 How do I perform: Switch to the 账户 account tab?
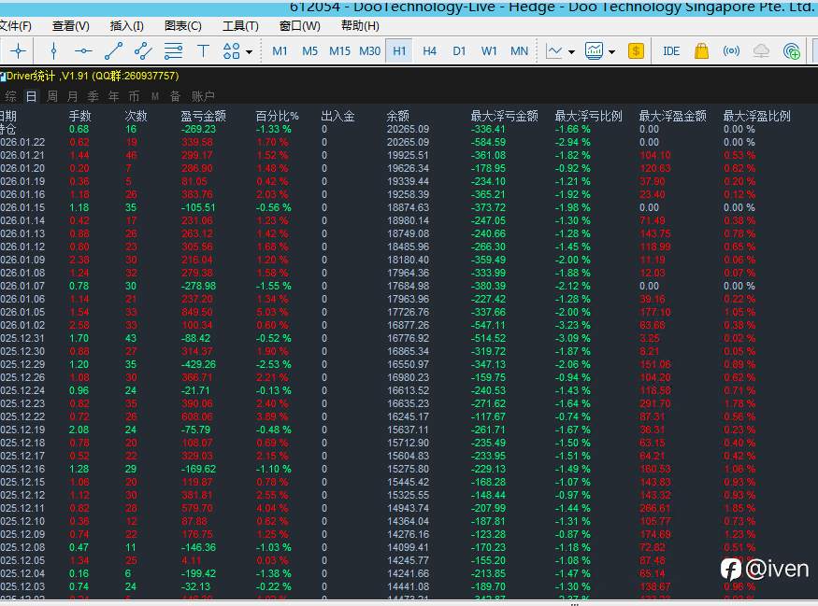pyautogui.click(x=203, y=96)
